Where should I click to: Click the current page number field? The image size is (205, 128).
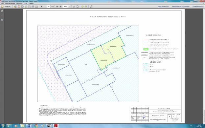click(x=49, y=7)
